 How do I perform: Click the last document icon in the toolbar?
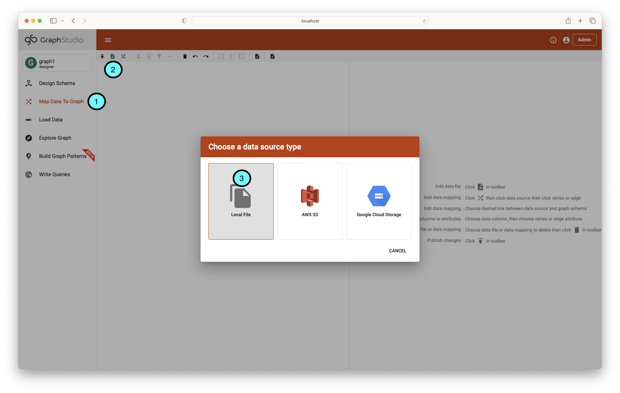pos(273,56)
